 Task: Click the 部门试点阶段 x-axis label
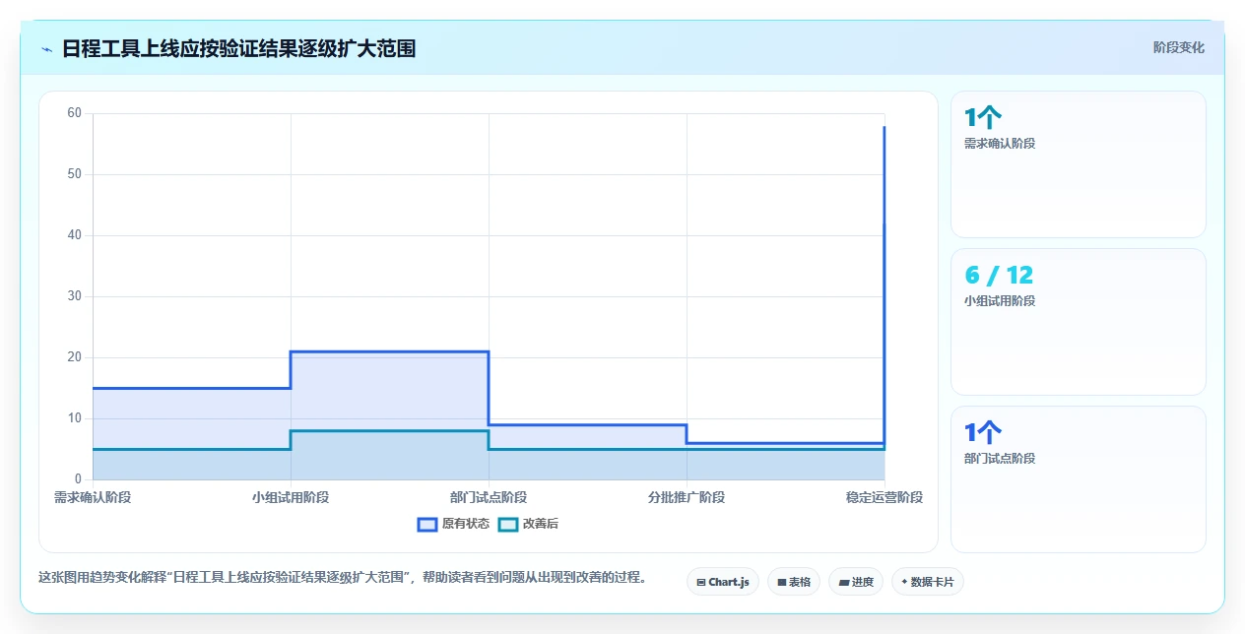(x=489, y=497)
